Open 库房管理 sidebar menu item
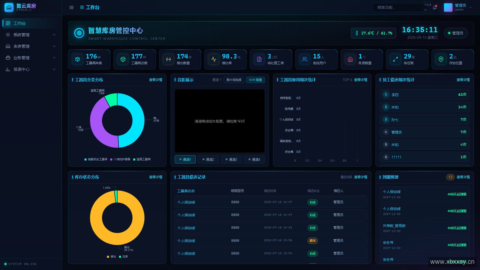The height and width of the screenshot is (270, 480). [31, 46]
